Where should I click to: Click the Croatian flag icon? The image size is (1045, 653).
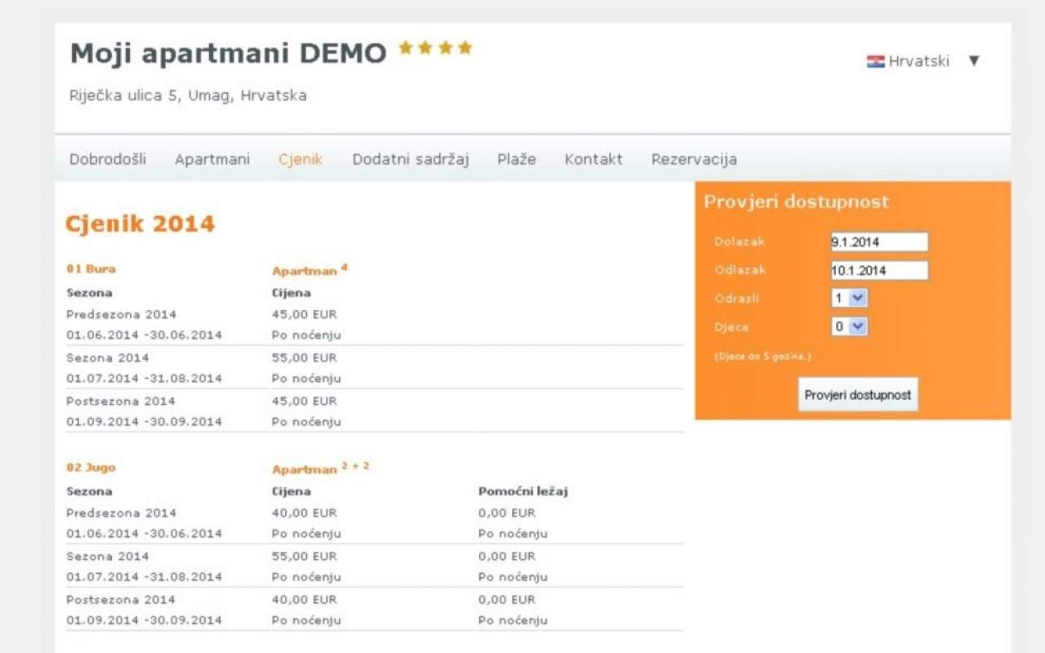[x=875, y=61]
